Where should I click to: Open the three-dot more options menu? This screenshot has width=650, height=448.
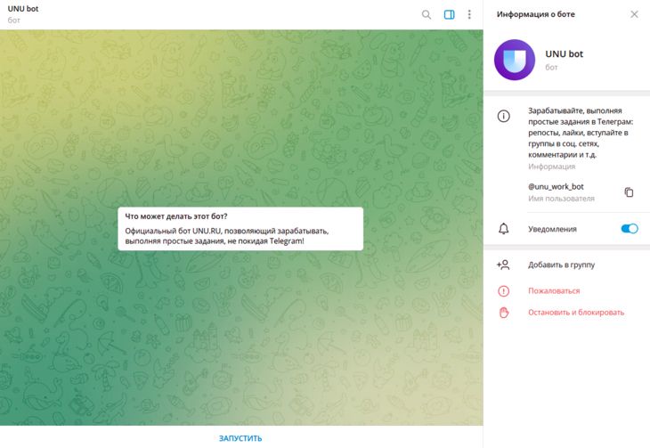(x=469, y=15)
